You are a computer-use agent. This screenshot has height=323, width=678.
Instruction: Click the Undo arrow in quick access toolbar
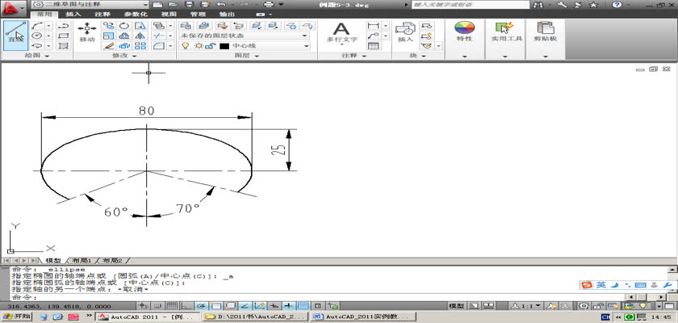pyautogui.click(x=221, y=4)
